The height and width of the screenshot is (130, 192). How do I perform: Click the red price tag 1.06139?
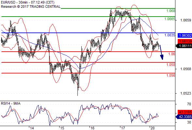pyautogui.click(x=185, y=41)
